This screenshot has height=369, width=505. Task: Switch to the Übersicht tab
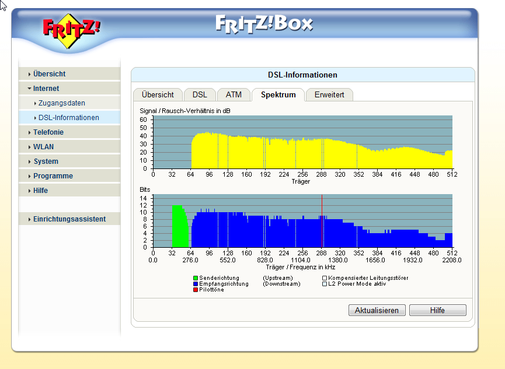coord(158,94)
